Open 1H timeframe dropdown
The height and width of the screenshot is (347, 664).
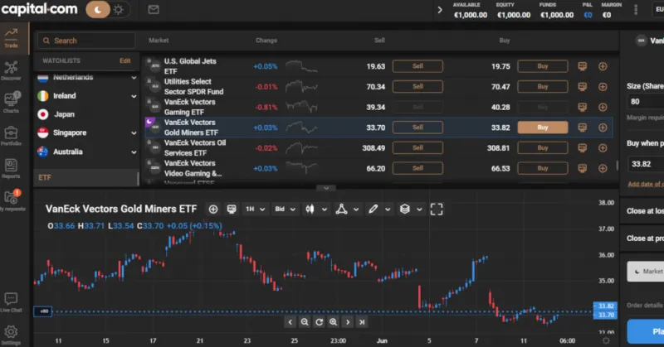click(256, 209)
